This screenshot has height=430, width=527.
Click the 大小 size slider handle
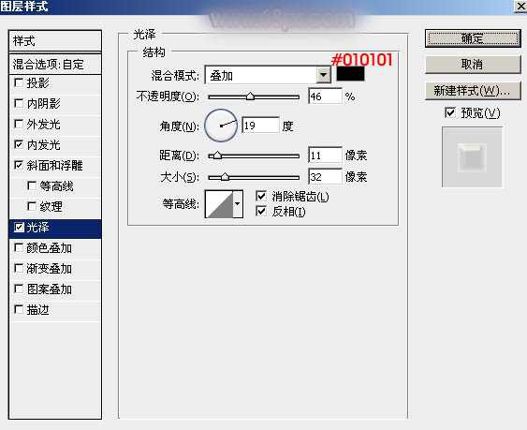point(225,177)
